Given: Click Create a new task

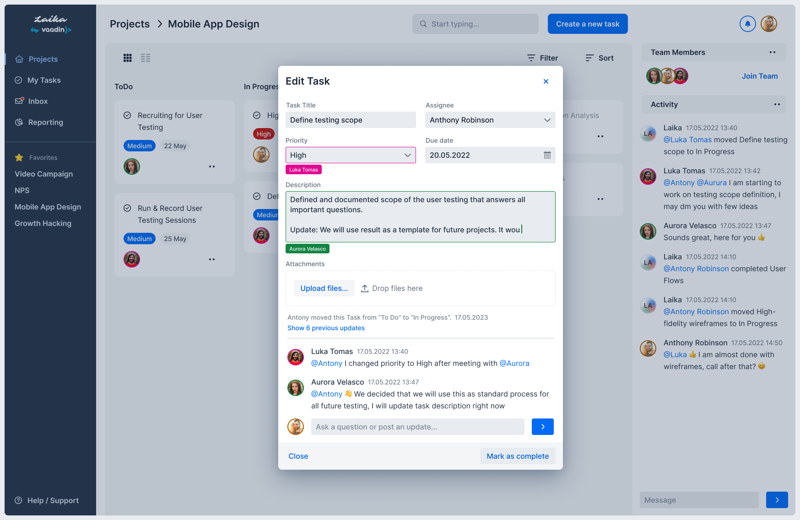Looking at the screenshot, I should pyautogui.click(x=587, y=23).
